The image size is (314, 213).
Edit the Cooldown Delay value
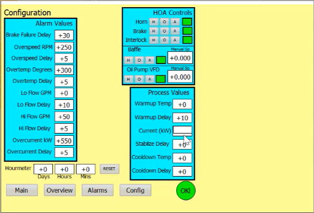pyautogui.click(x=182, y=172)
